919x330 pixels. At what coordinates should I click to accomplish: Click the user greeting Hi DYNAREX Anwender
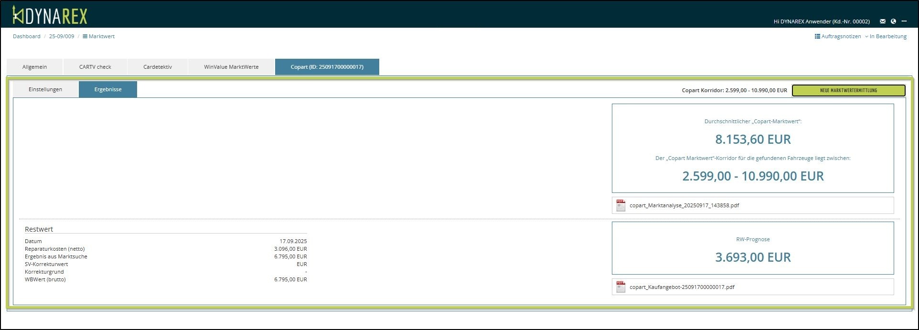tap(822, 21)
